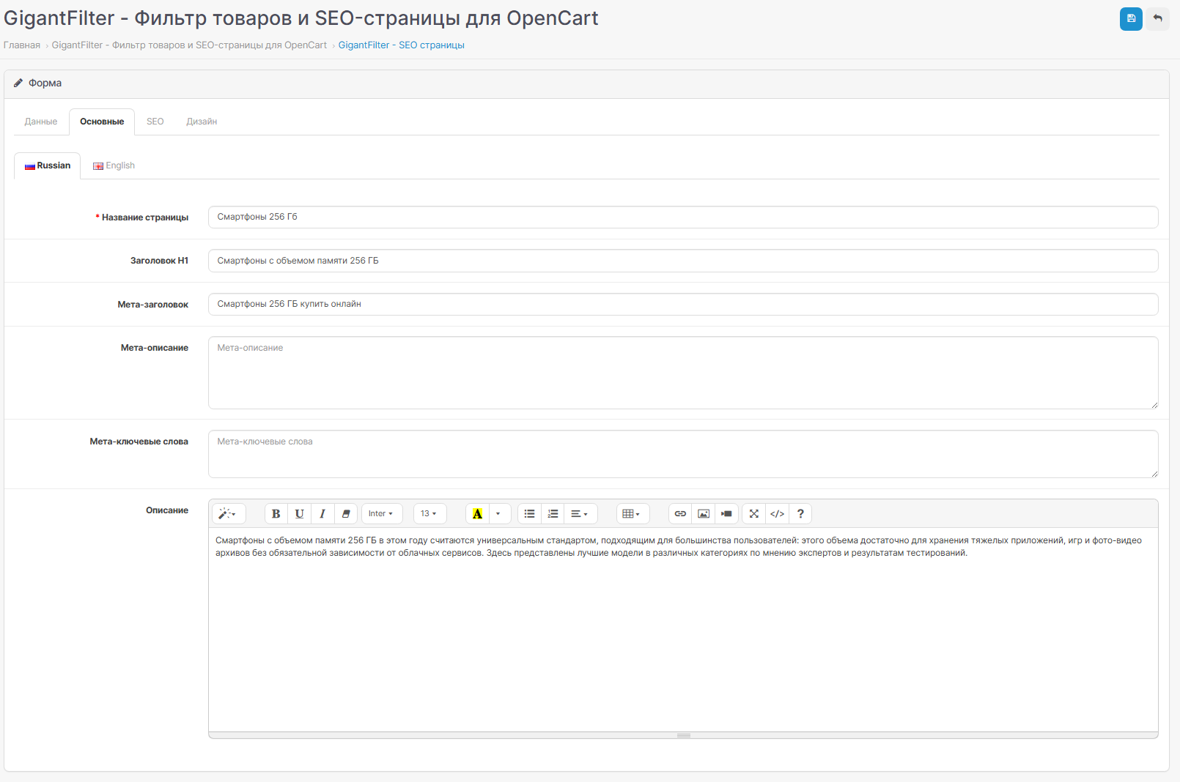Image resolution: width=1180 pixels, height=782 pixels.
Task: Insert a video in the editor
Action: 726,514
